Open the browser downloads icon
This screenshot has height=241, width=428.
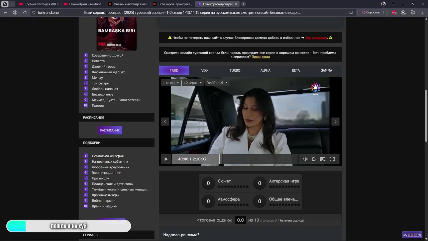423,12
